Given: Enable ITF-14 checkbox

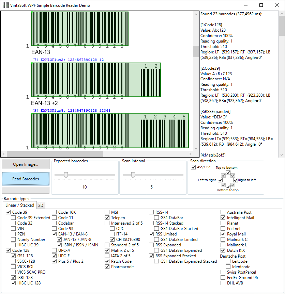Looking at the screenshot, I should tap(112, 234).
